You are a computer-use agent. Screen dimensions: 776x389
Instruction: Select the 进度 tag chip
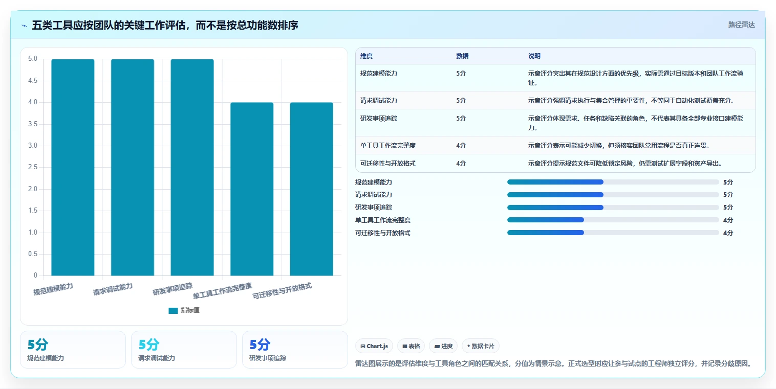[443, 346]
